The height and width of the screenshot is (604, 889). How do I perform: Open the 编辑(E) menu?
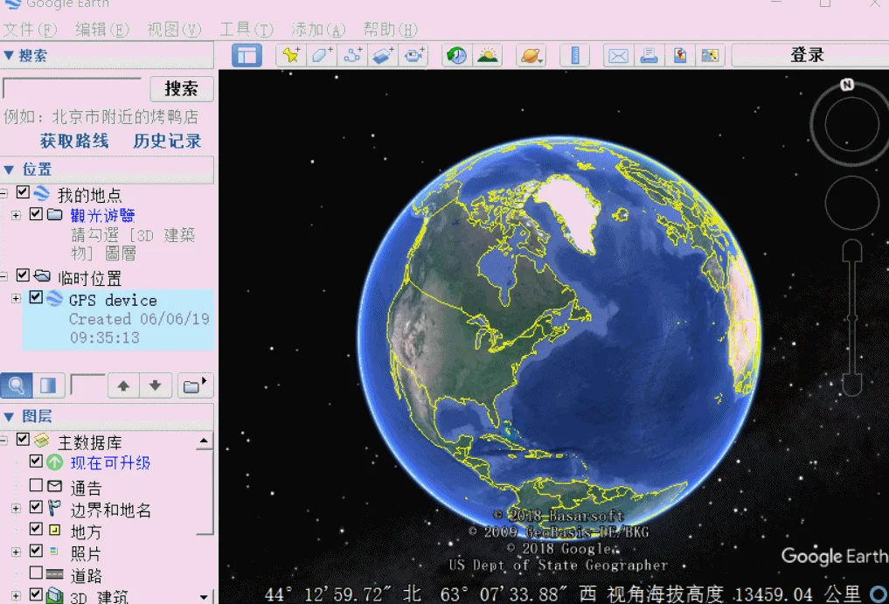102,29
